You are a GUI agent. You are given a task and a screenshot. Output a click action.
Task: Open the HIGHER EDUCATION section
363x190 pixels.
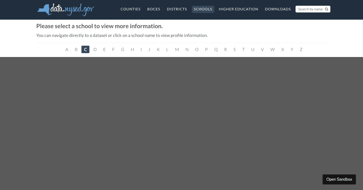click(238, 9)
